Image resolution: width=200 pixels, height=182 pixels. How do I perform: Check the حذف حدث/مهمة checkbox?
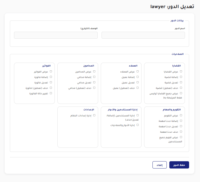point(181,132)
